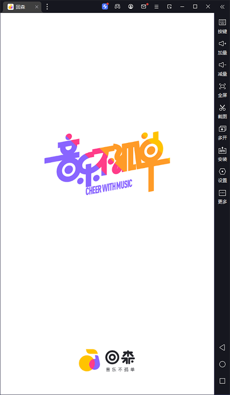The image size is (230, 395).
Task: Open the blue lightning accelerator icon
Action: click(x=105, y=7)
